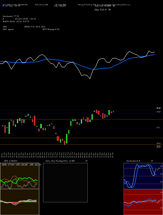The height and width of the screenshot is (215, 163).
Task: Open the MACD histogram chart
Action: click(x=20, y=202)
